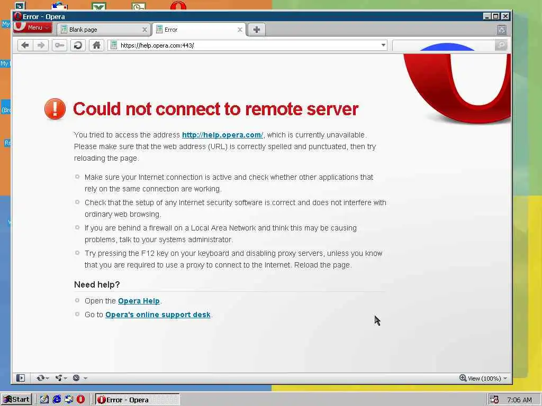Screen dimensions: 542x406
Task: Open the View (100%) zoom dropdown
Action: coord(487,379)
